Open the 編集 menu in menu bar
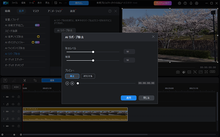The image size is (220, 137). [x=23, y=3]
